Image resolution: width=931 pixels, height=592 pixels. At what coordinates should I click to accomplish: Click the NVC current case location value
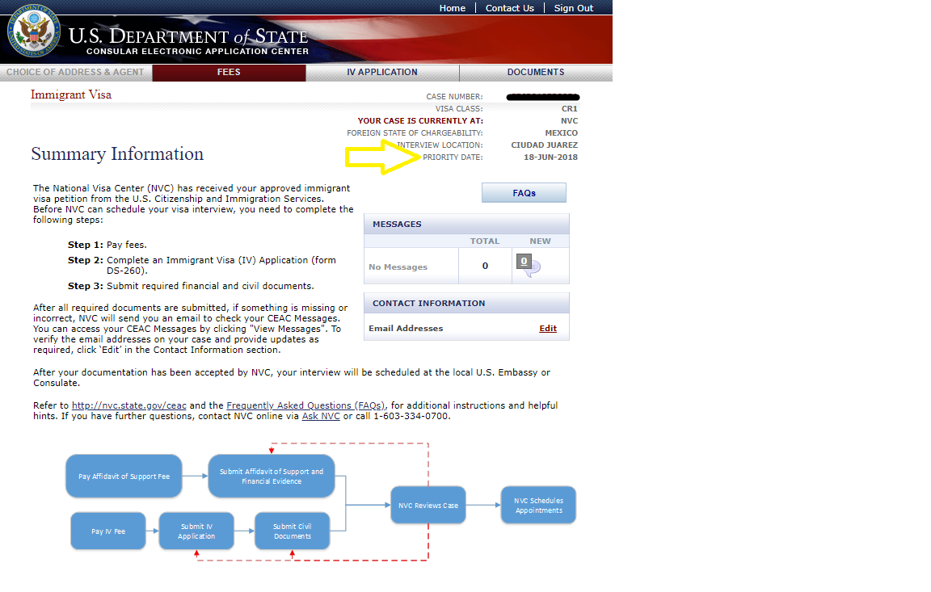[x=570, y=120]
